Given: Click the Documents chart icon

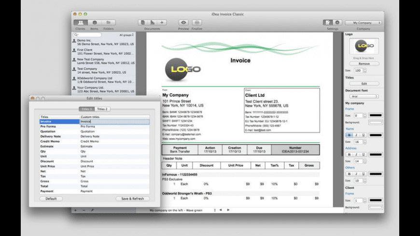Looking at the screenshot, I should [x=153, y=23].
